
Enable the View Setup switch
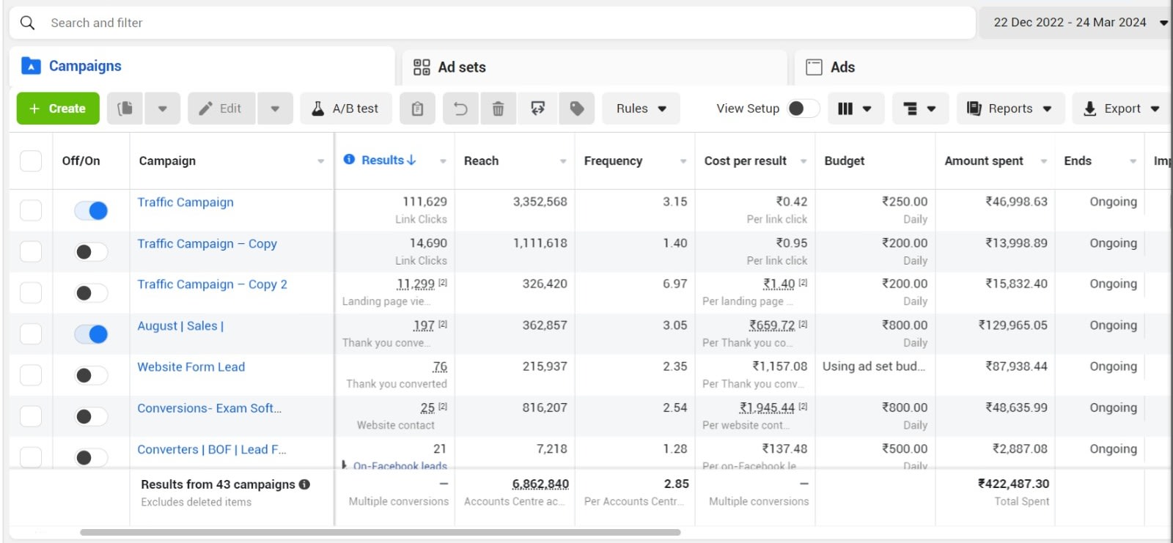[x=803, y=108]
